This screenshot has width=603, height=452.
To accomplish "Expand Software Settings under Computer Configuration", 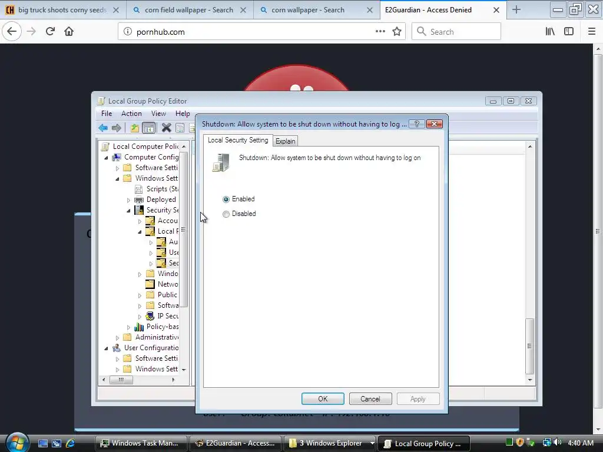I will click(x=117, y=168).
